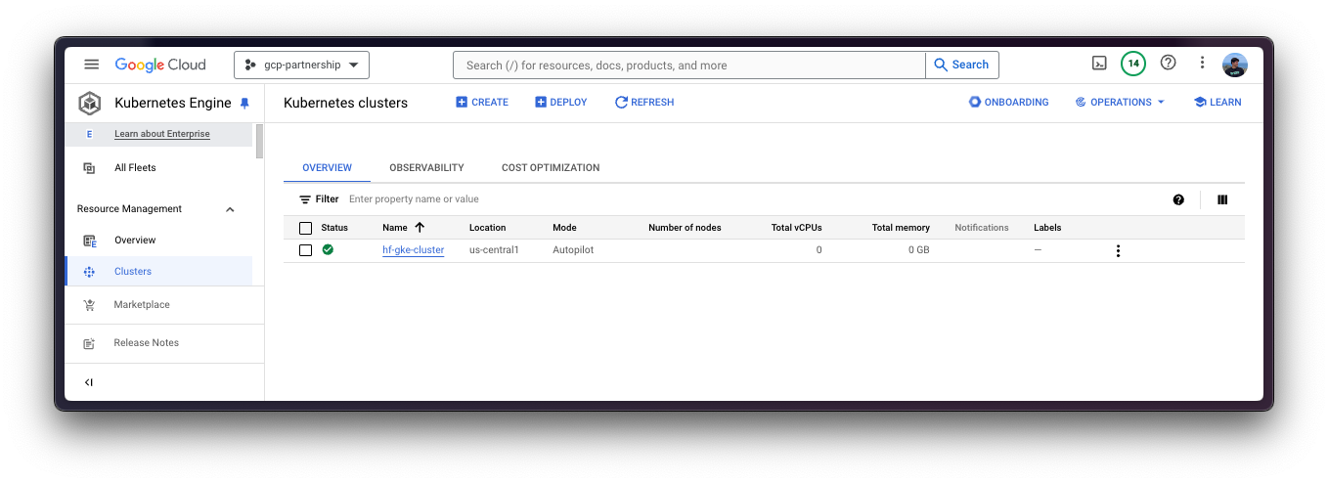The width and height of the screenshot is (1328, 483).
Task: Focus the resource search field
Action: click(x=688, y=66)
